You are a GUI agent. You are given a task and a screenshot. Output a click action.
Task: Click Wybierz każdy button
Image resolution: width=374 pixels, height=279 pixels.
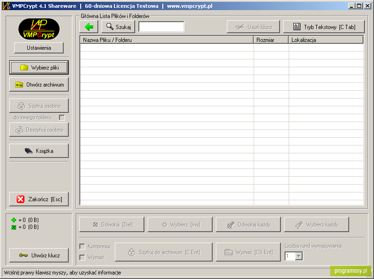[316, 225]
